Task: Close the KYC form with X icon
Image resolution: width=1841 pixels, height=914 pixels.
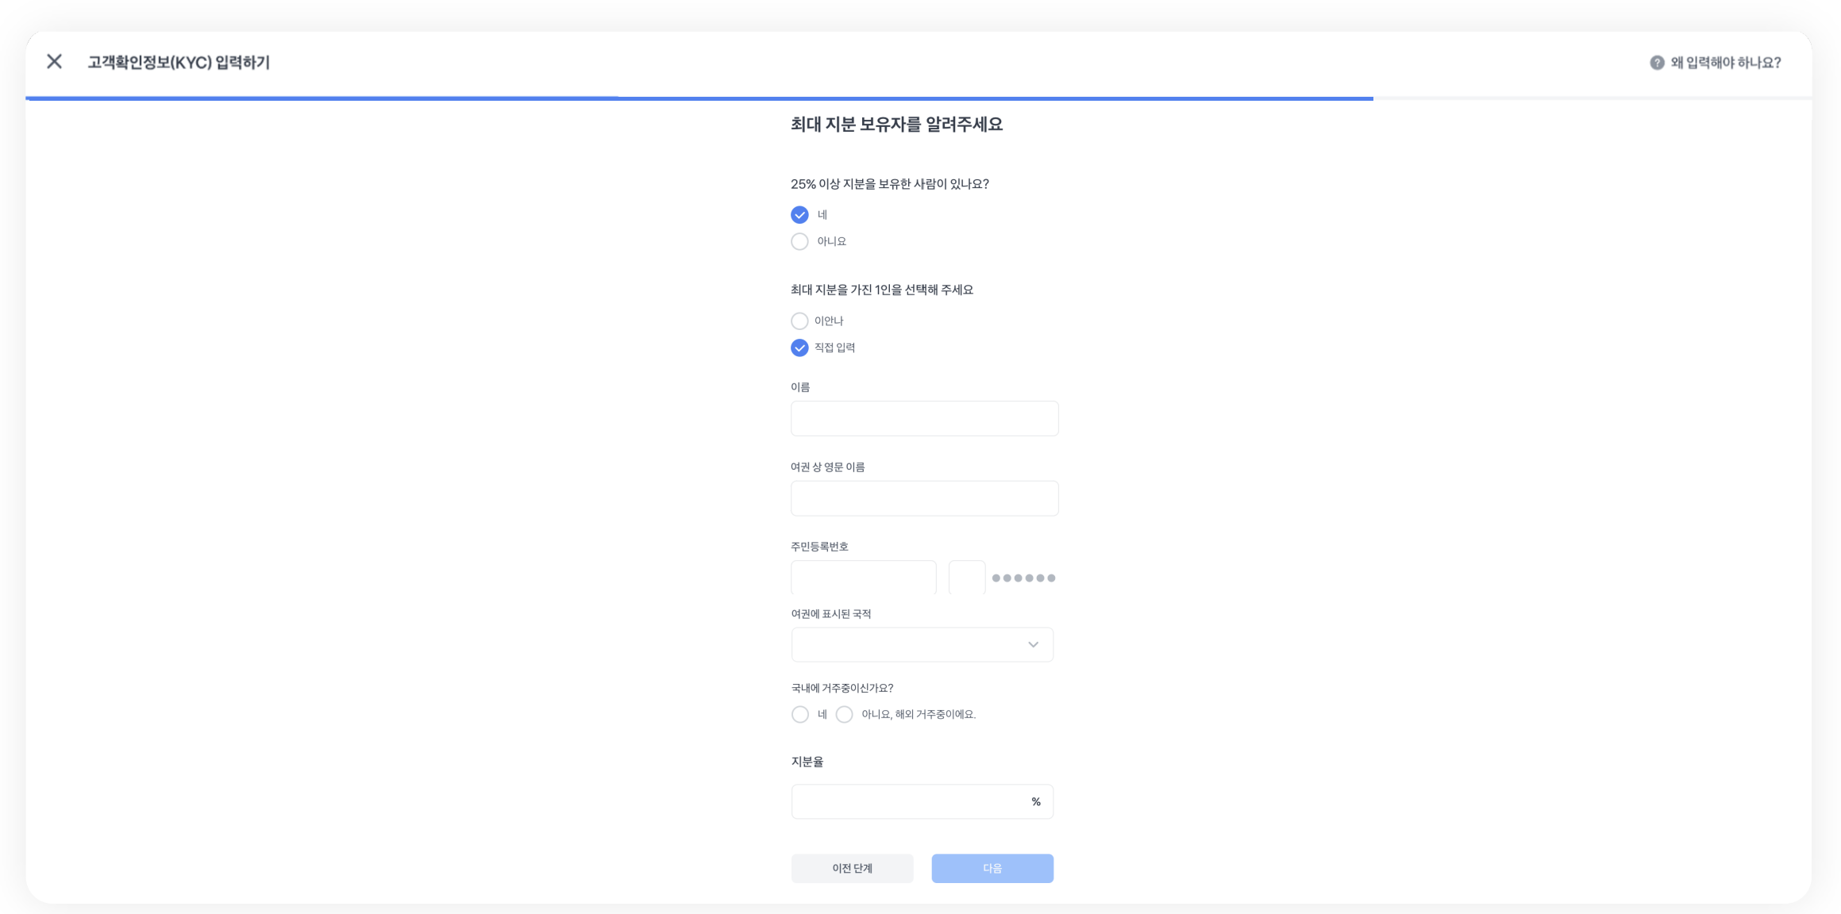Action: 54,62
